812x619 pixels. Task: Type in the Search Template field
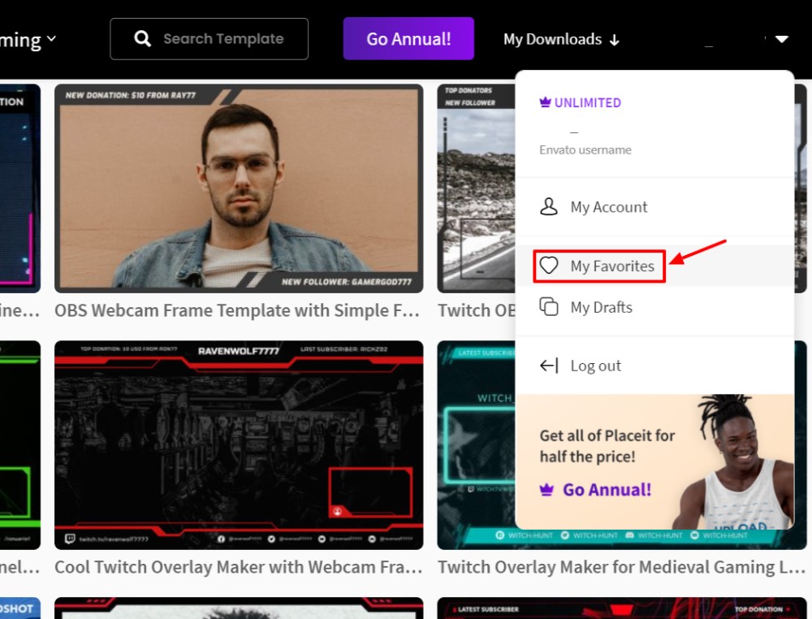[x=223, y=39]
